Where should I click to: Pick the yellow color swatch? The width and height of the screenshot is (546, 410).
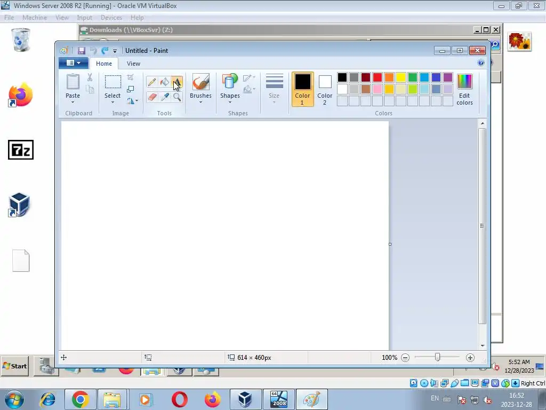[x=401, y=77]
